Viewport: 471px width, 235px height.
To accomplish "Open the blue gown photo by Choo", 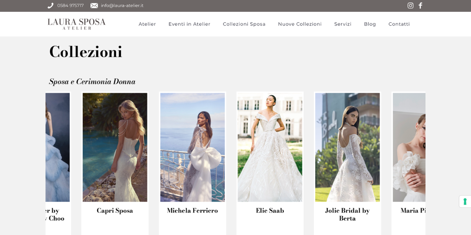I will (58, 147).
